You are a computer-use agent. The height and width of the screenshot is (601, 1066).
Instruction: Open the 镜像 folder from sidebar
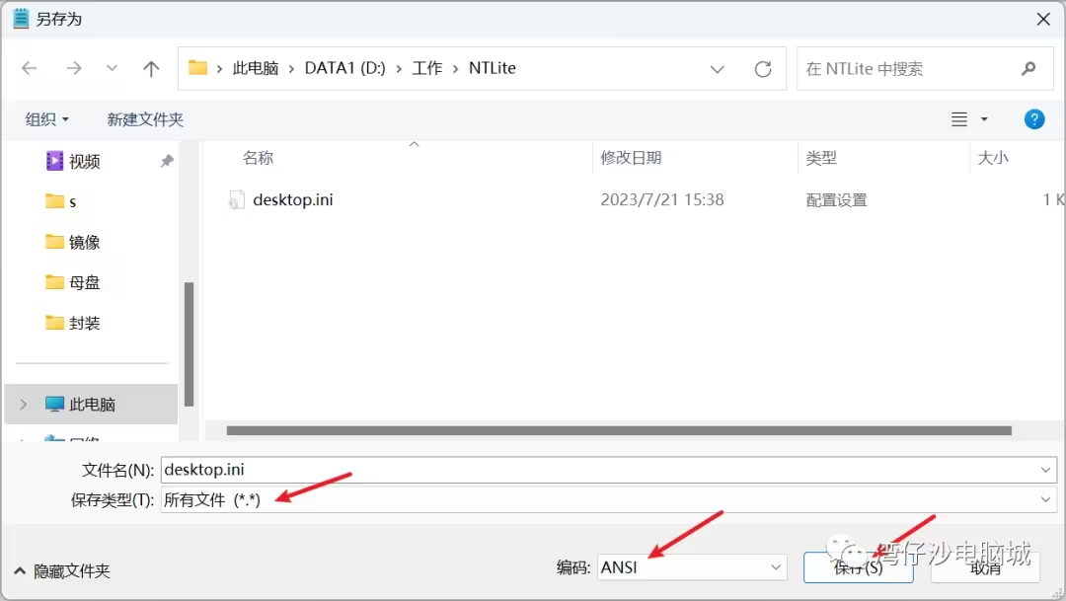(x=78, y=242)
